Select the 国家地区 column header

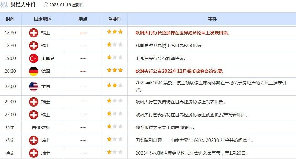point(43,19)
